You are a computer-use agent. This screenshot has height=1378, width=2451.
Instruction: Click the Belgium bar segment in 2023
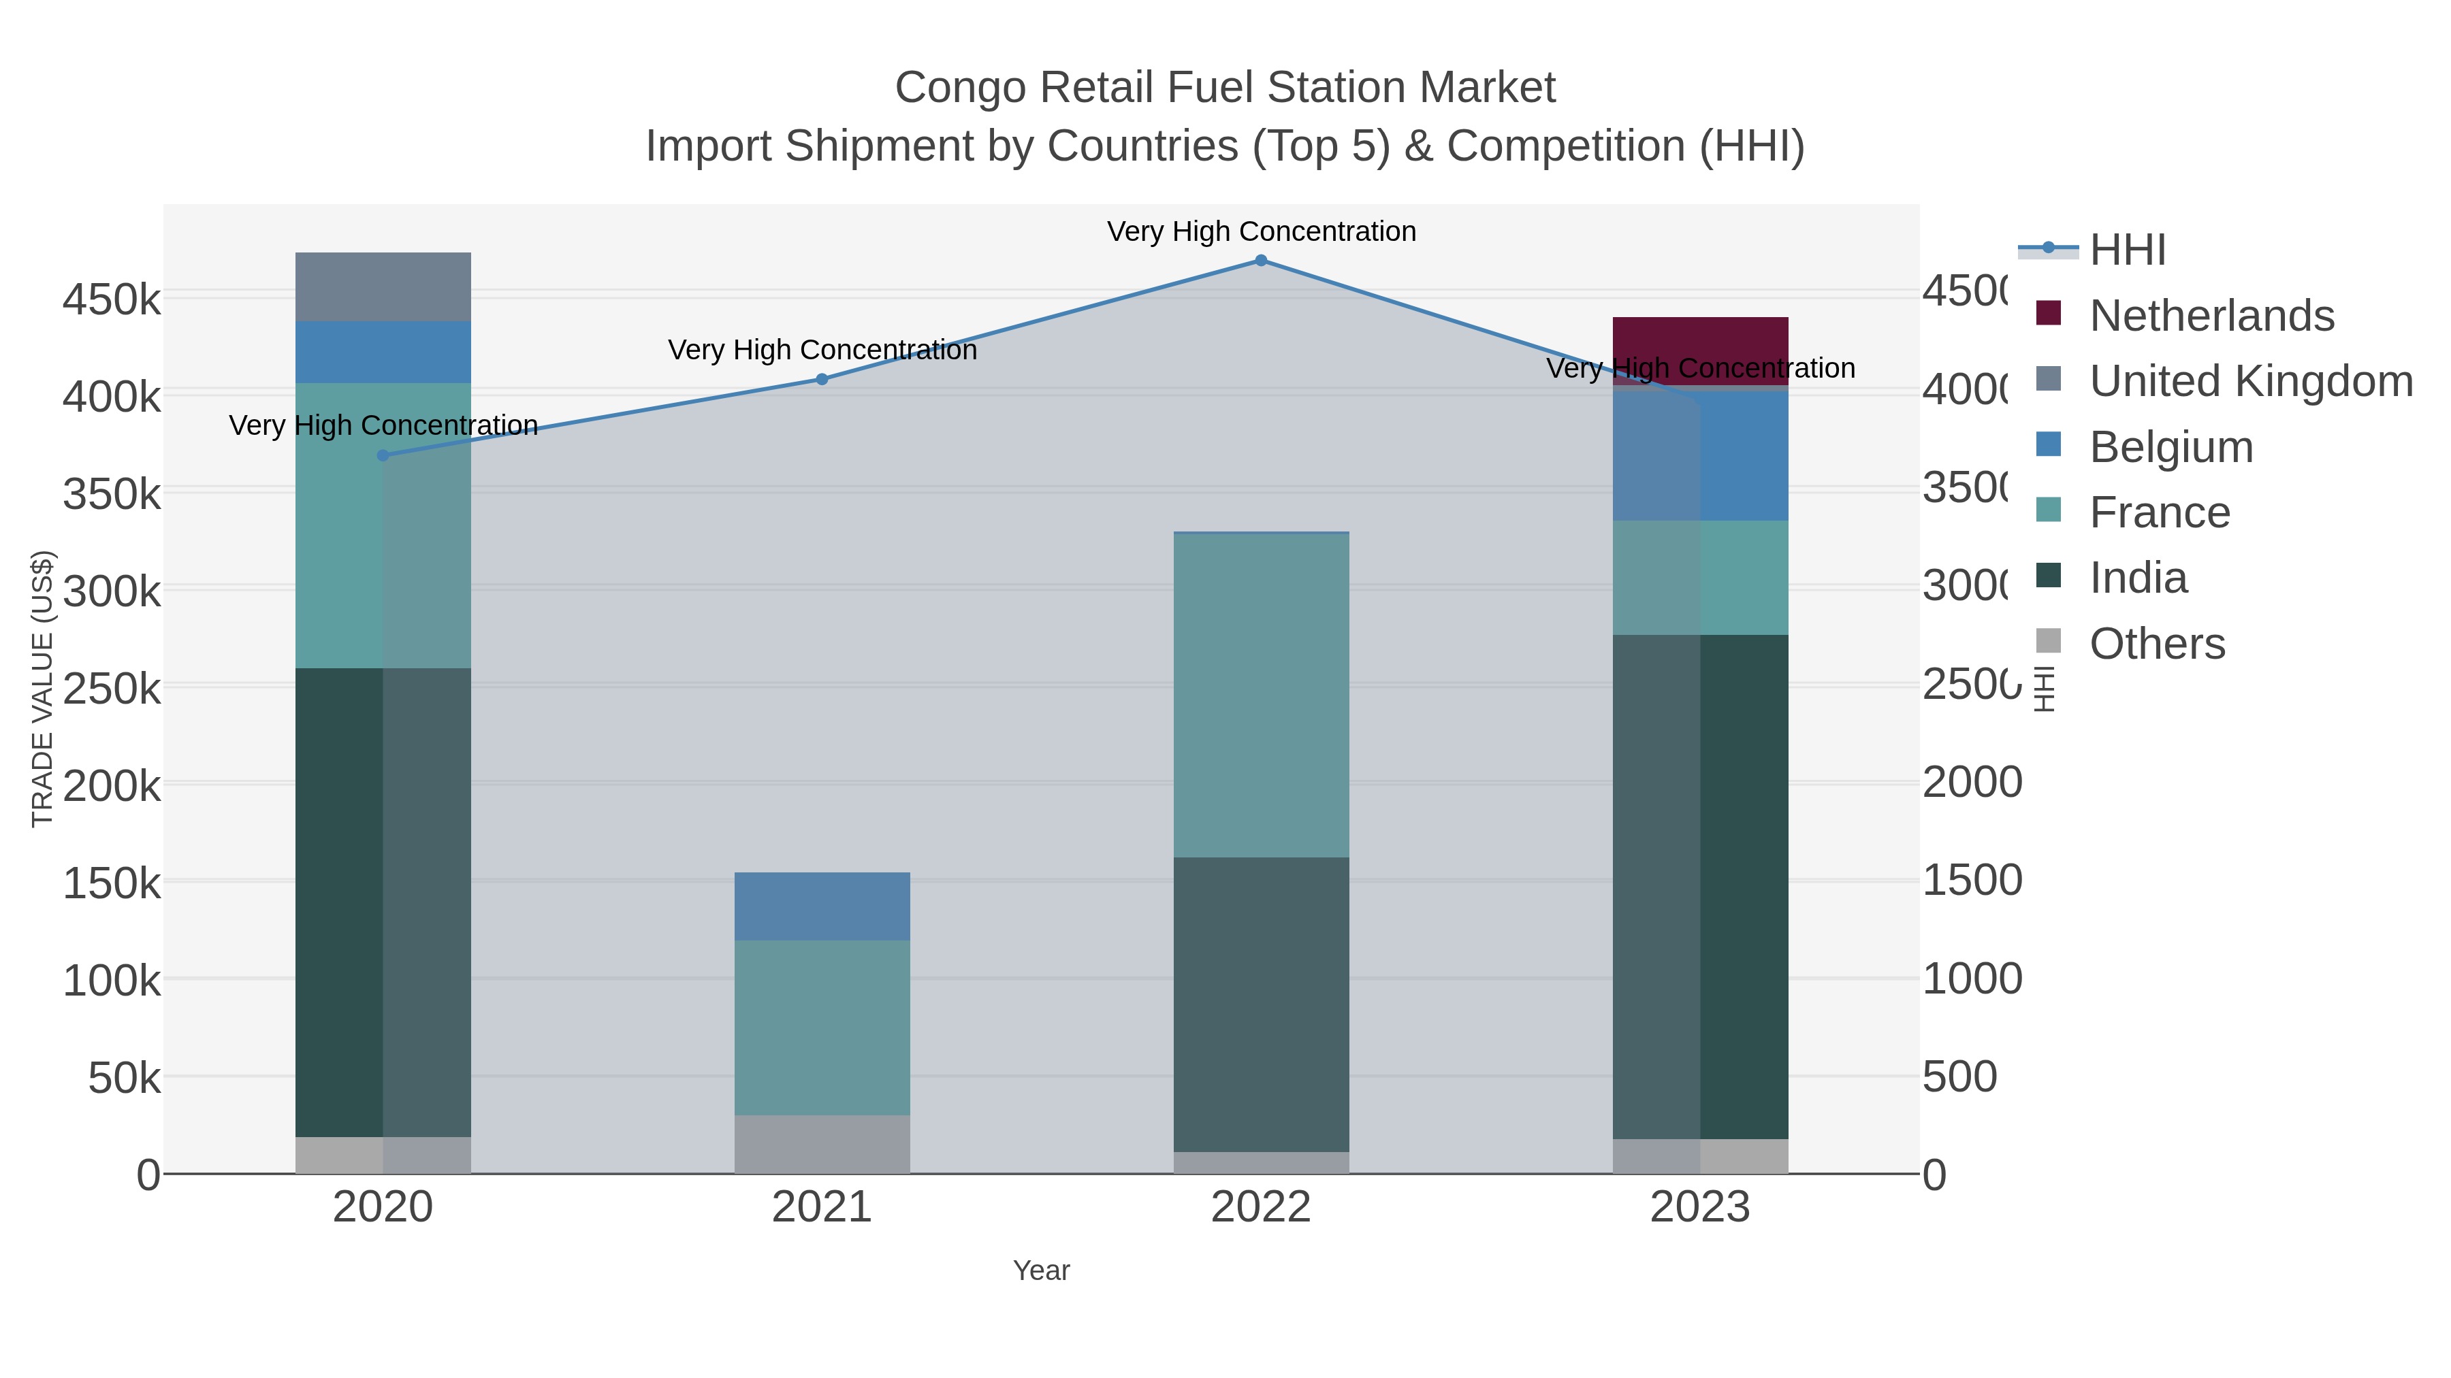click(1700, 455)
